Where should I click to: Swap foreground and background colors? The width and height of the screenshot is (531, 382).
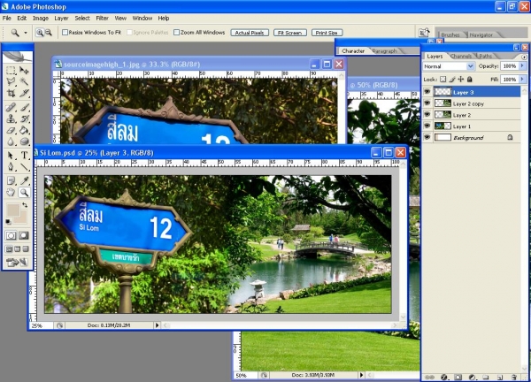pyautogui.click(x=25, y=205)
